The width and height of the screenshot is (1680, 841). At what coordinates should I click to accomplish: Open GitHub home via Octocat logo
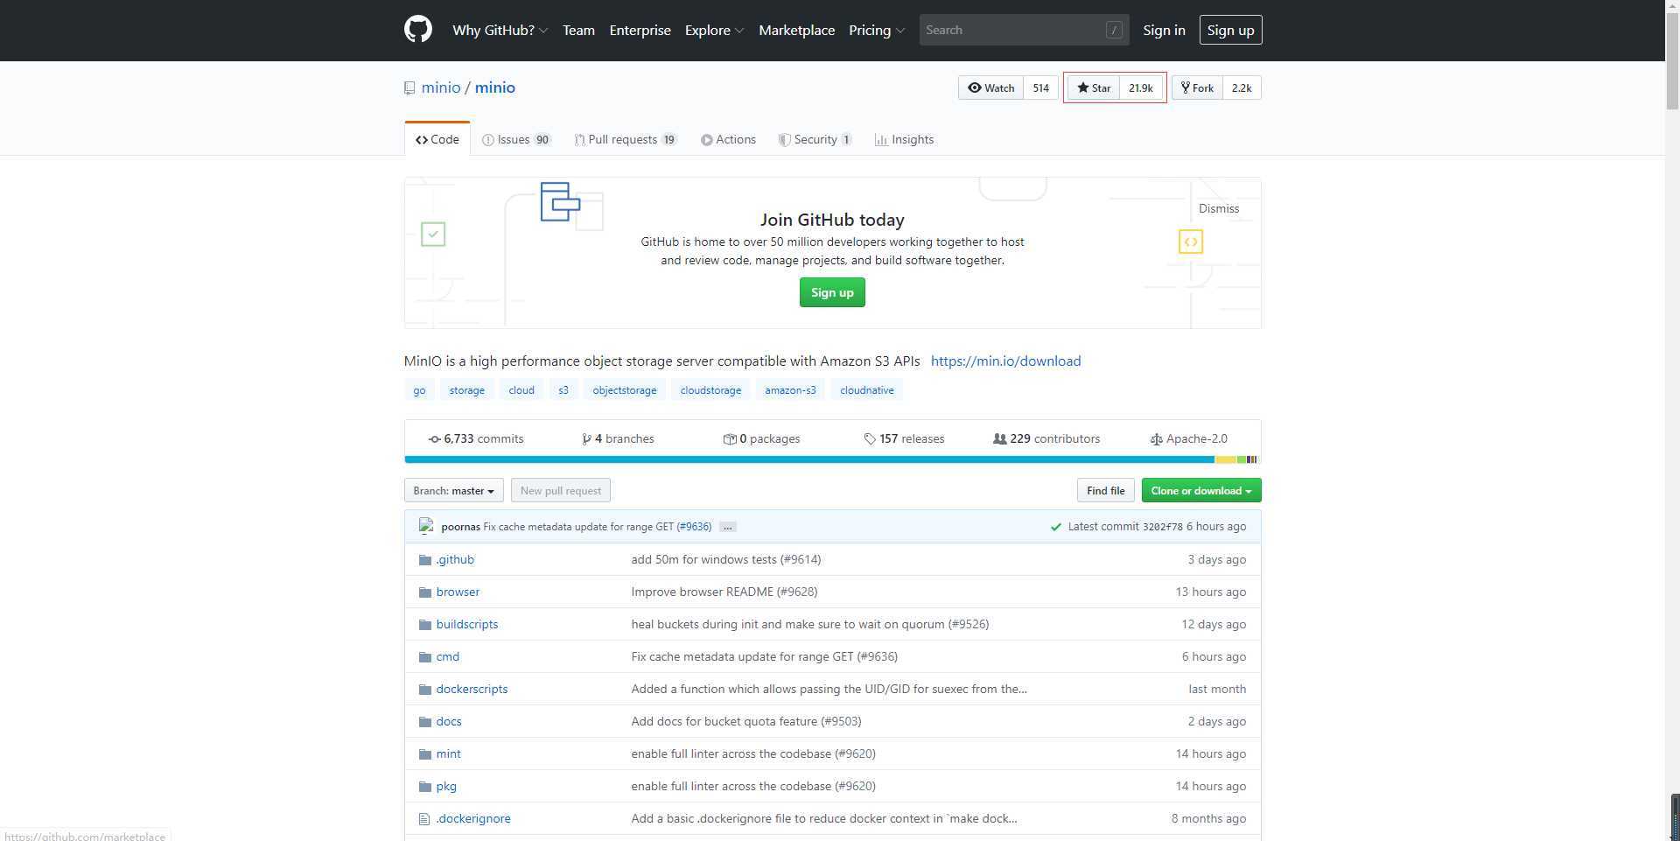418,30
